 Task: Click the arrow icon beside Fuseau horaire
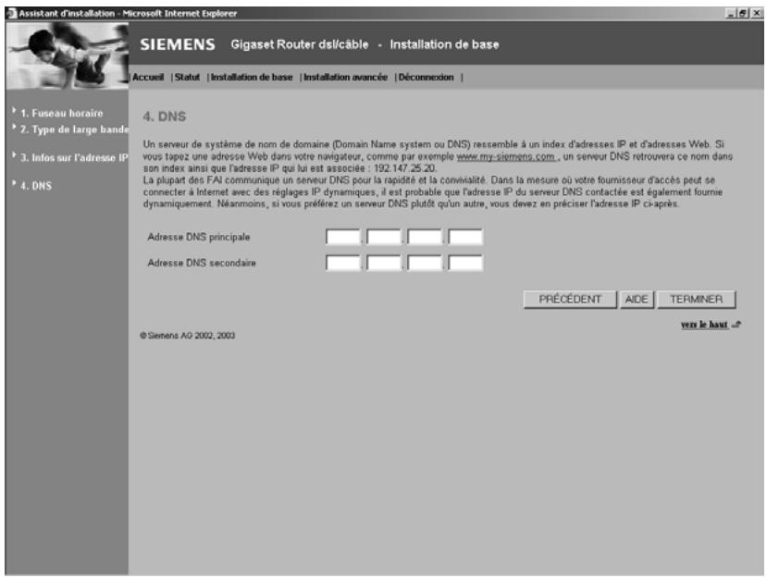(x=14, y=111)
